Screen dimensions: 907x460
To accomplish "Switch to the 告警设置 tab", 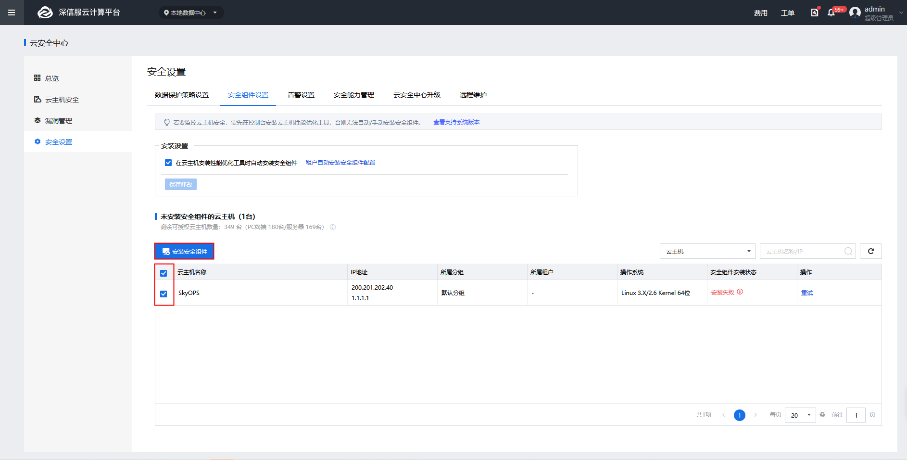I will coord(301,95).
